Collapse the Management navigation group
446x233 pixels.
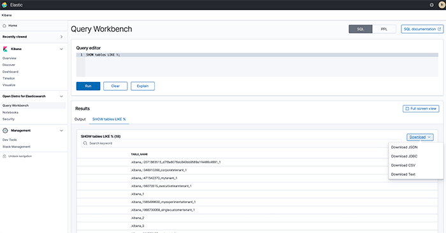61,131
